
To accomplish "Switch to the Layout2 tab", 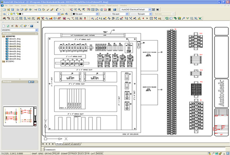I will [x=76, y=144].
